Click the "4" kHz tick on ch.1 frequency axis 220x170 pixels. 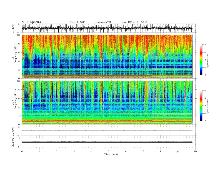click(x=19, y=61)
